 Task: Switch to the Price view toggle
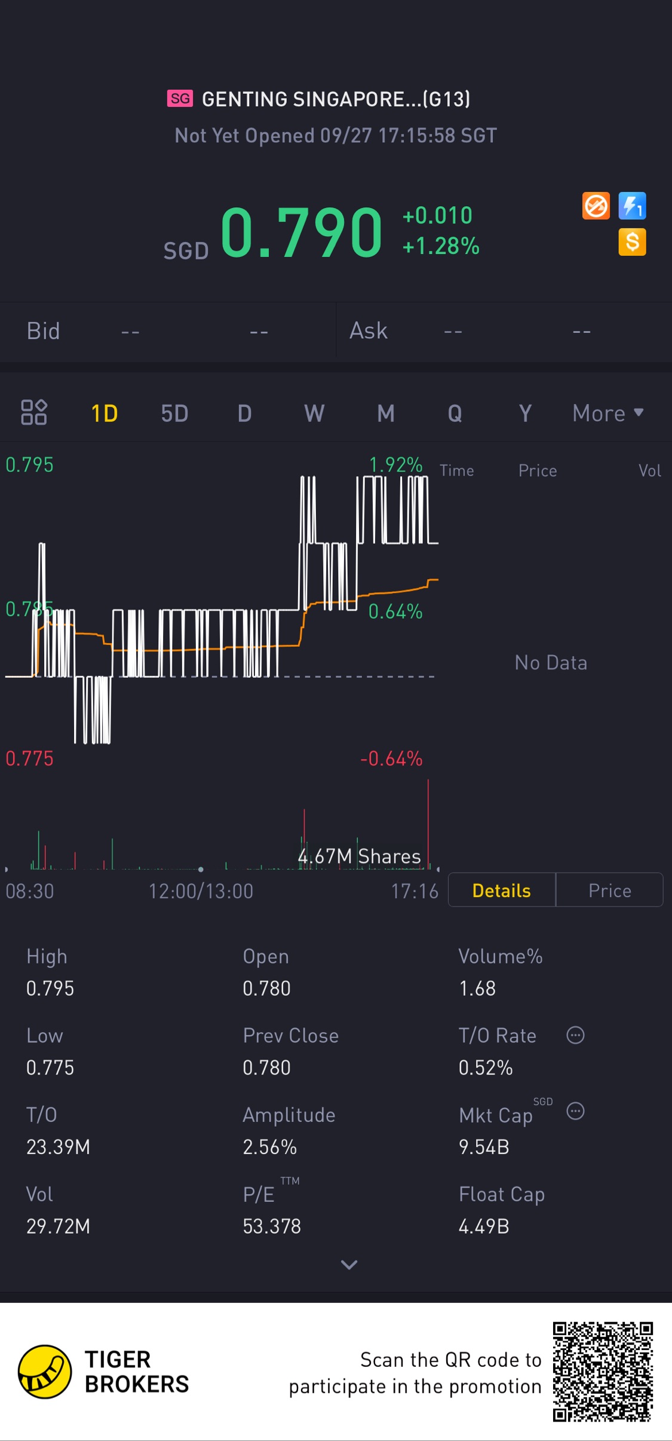(609, 891)
